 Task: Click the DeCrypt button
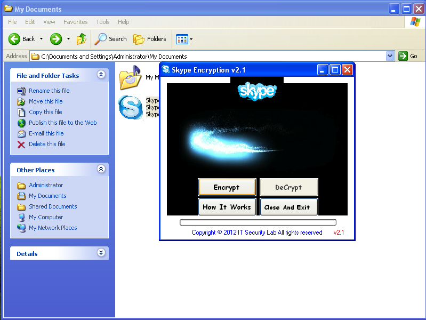coord(289,187)
